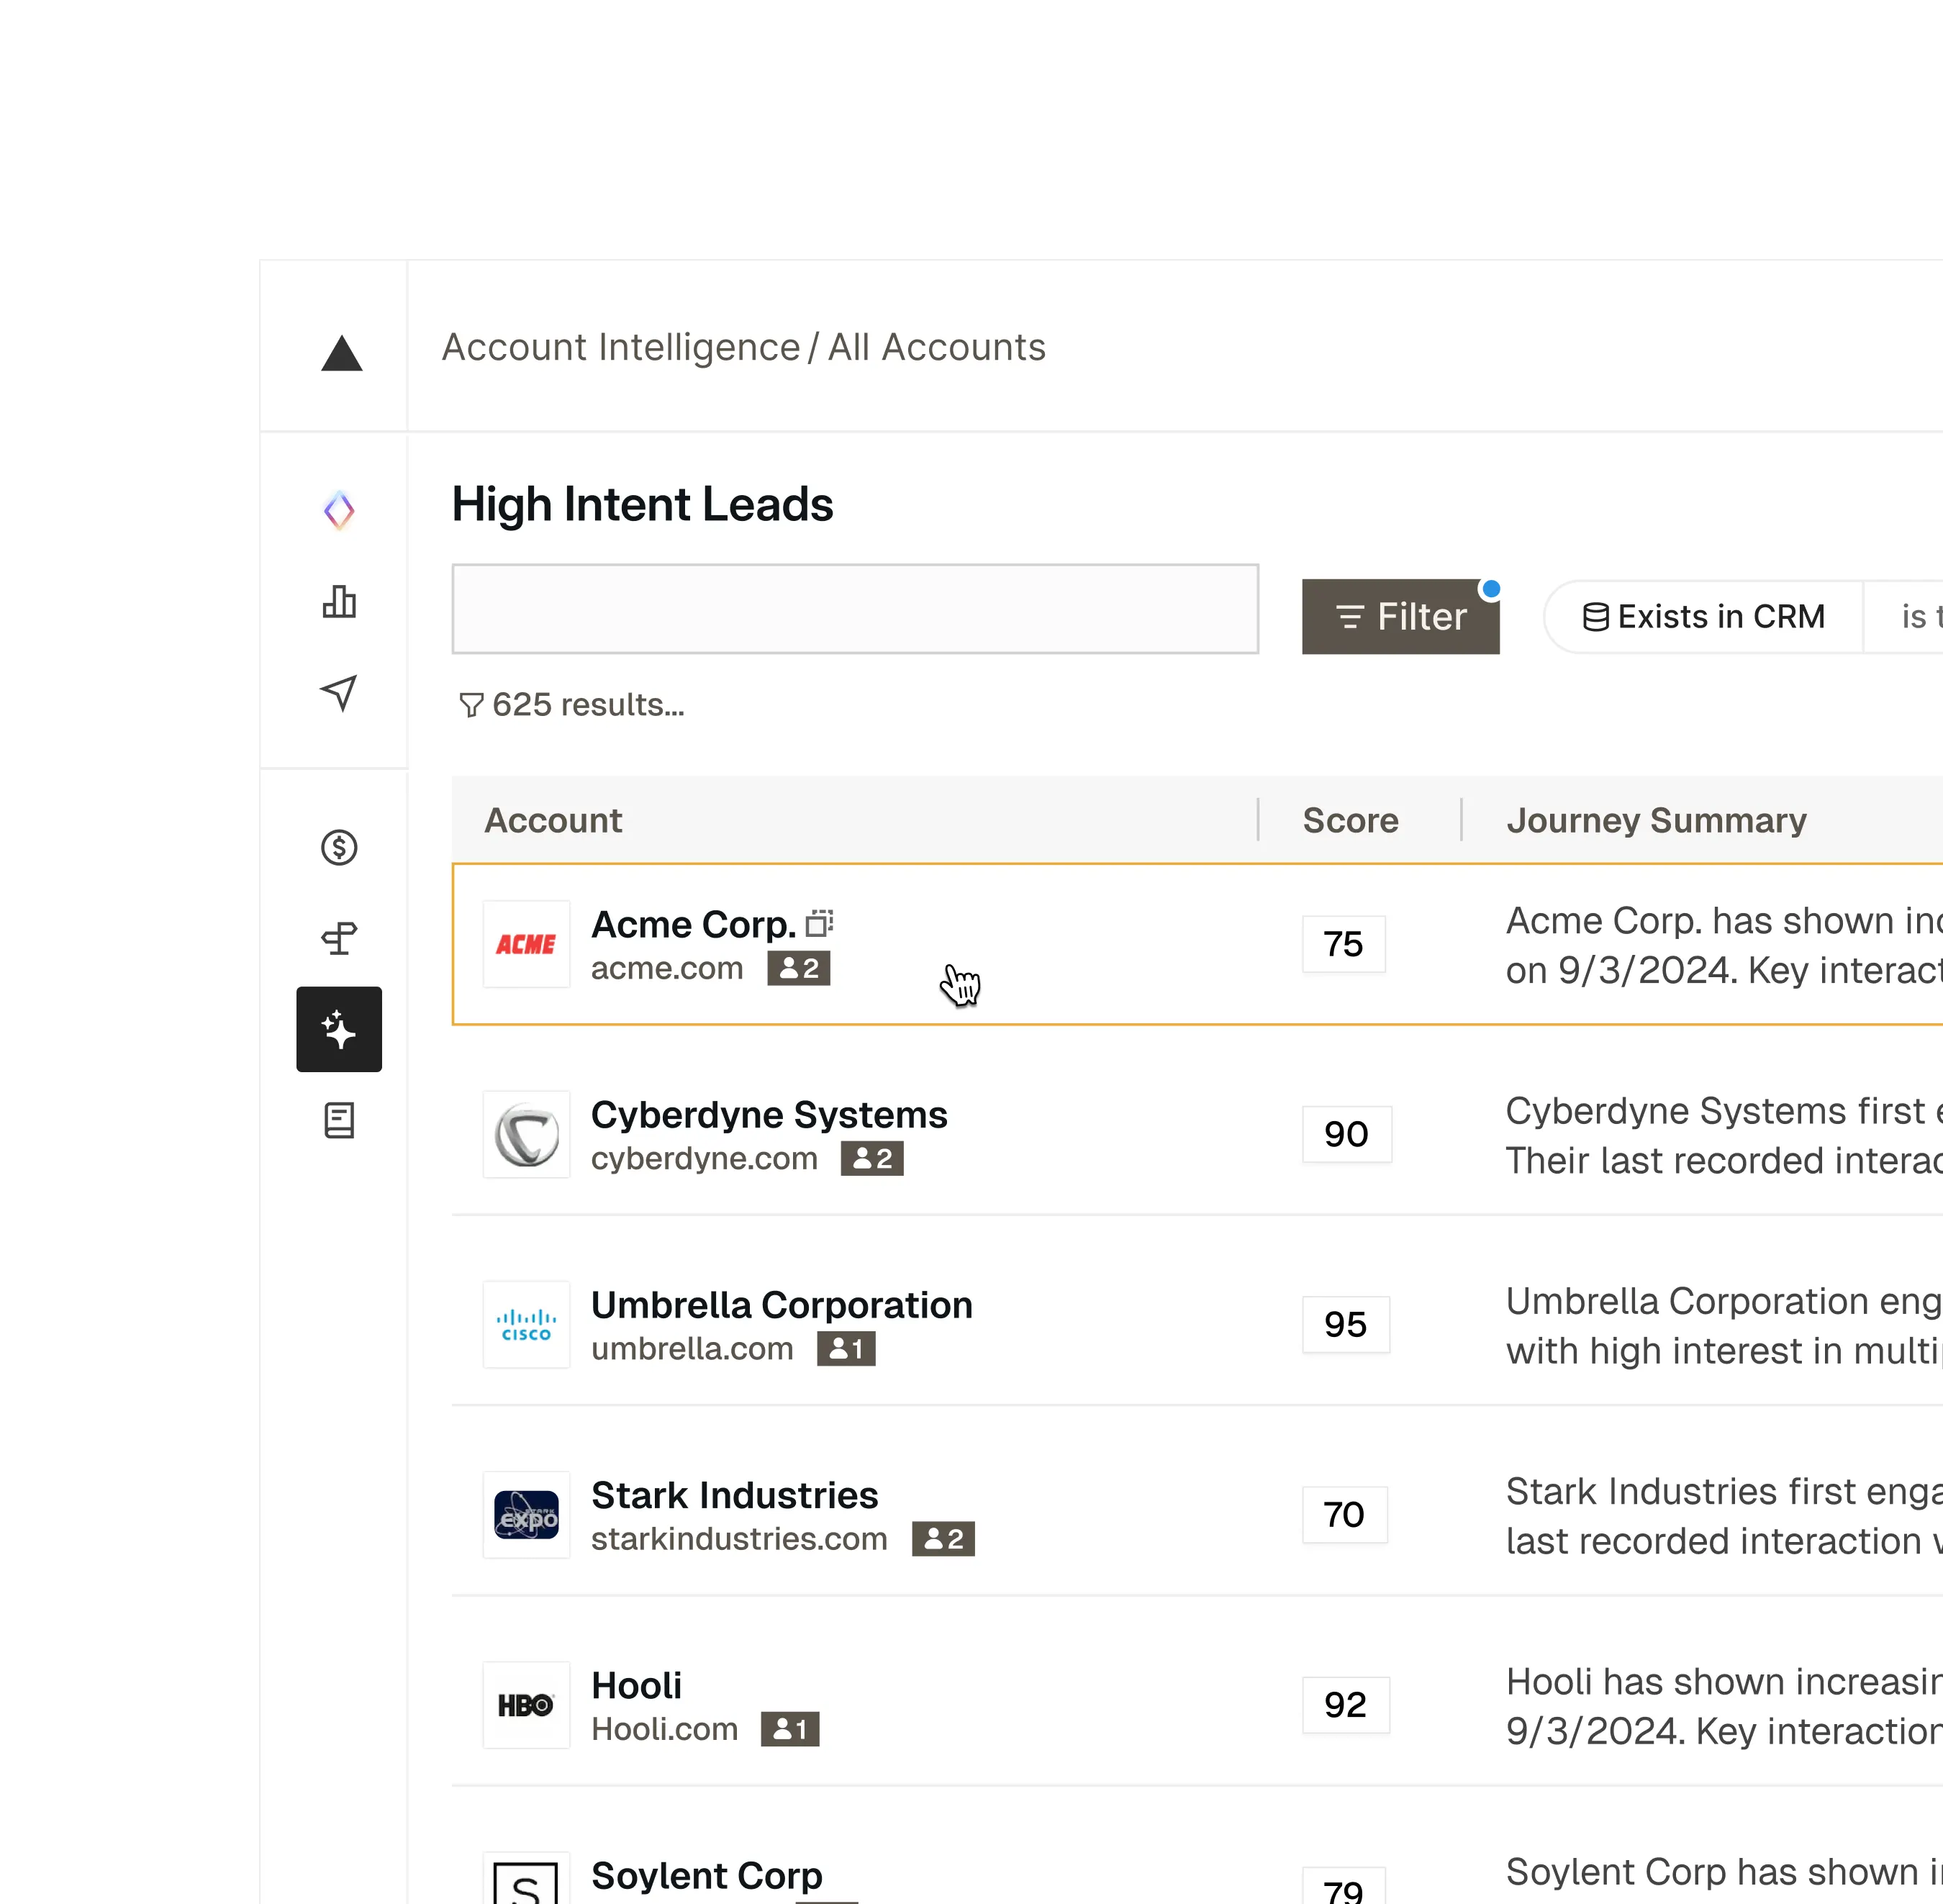Open the colorful diamond sidebar icon
Viewport: 1943px width, 1904px height.
pyautogui.click(x=340, y=510)
